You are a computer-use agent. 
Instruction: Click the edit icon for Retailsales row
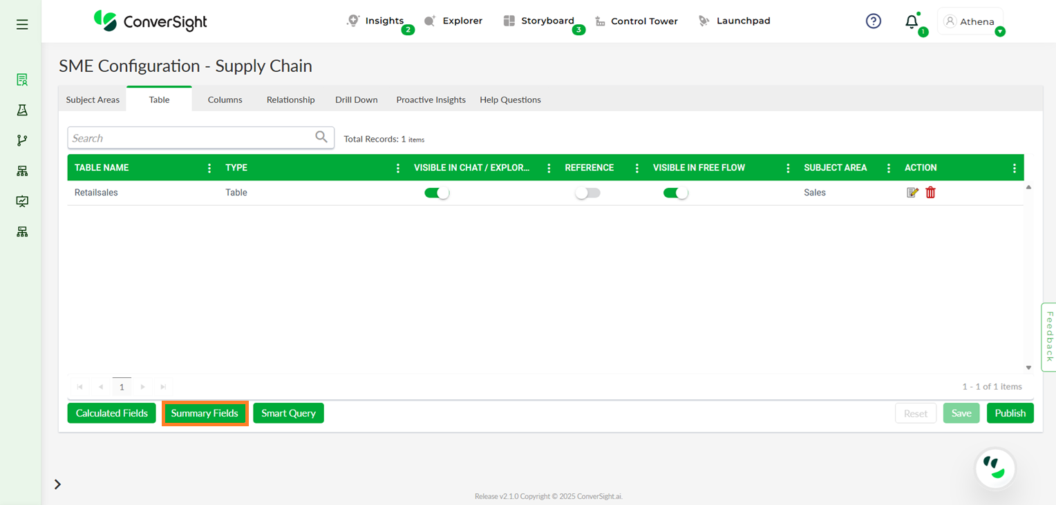(912, 193)
